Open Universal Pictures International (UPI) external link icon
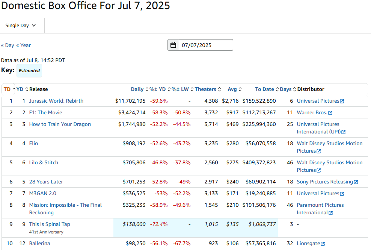The image size is (371, 250). point(344,132)
